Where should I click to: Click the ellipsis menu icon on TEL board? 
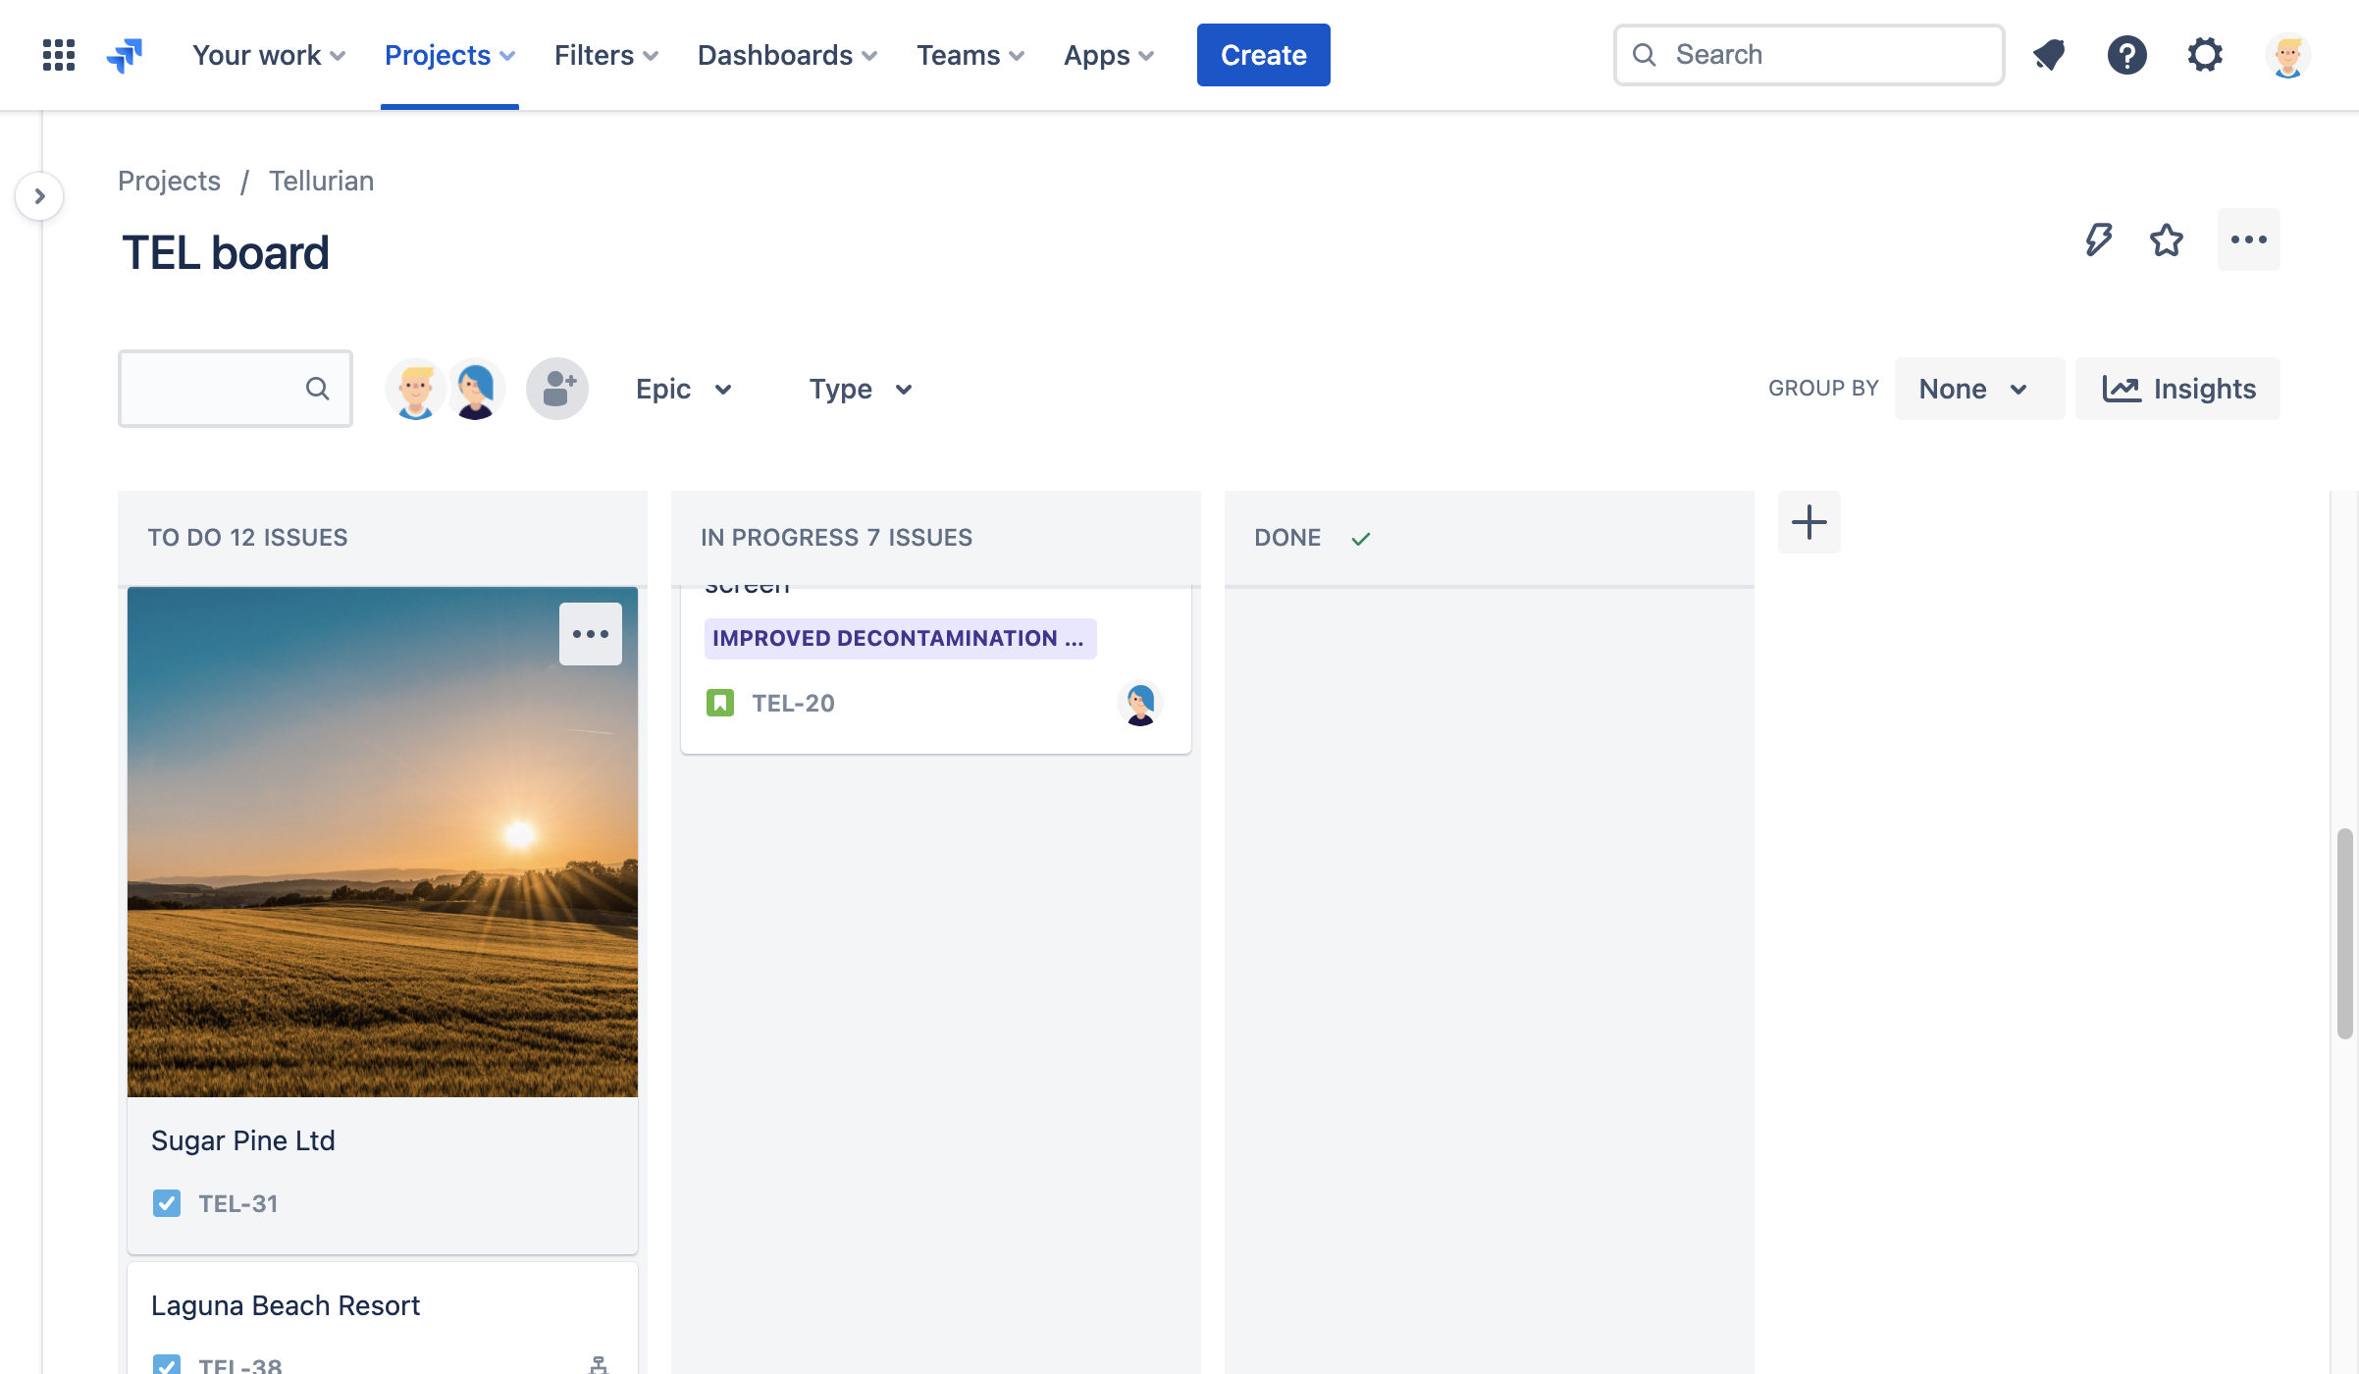[x=2249, y=238]
